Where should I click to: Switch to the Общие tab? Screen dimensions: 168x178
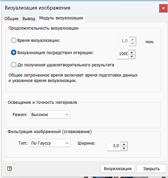(11, 18)
